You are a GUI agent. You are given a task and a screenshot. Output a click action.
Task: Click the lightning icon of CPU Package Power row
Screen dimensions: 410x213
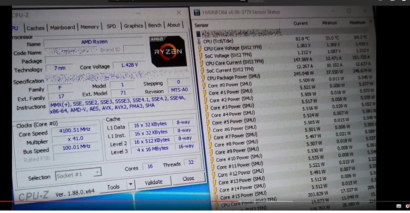(203, 78)
